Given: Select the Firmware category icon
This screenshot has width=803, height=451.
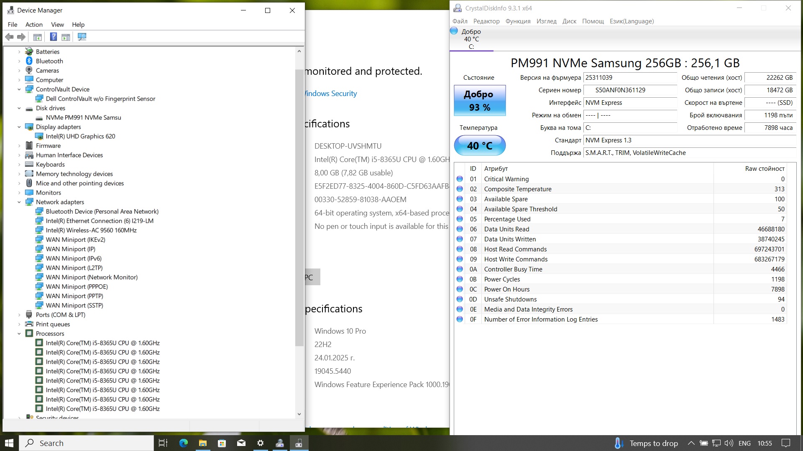Looking at the screenshot, I should 29,146.
